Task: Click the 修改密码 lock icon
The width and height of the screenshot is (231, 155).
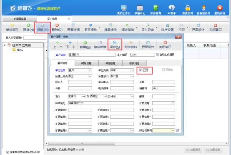Action: click(x=188, y=8)
